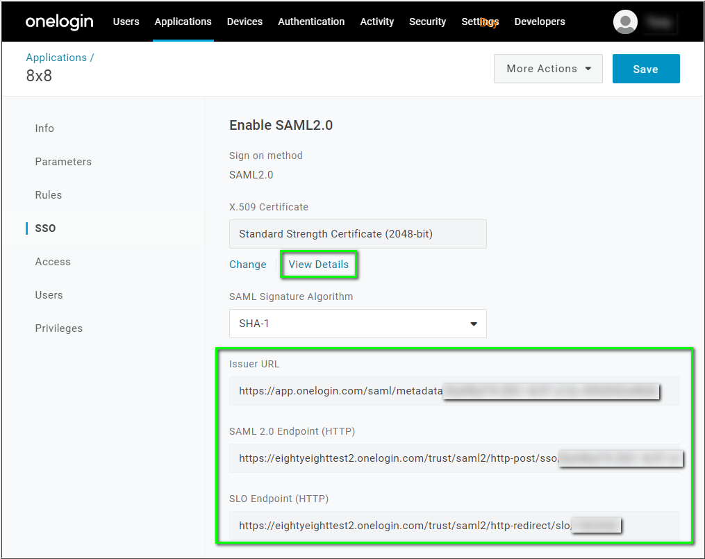Click the SAML2.0 sign on method value
The width and height of the screenshot is (705, 559).
point(251,175)
